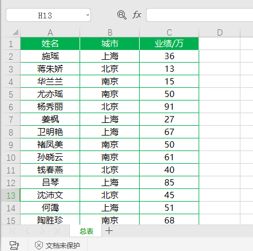The image size is (253, 251).
Task: Select the cell containing 姜枫
Action: pyautogui.click(x=50, y=119)
